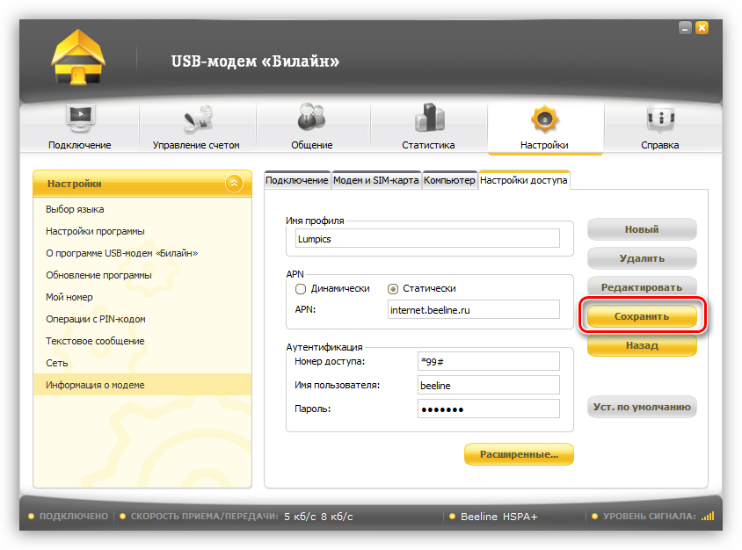
Task: Switch to the Компьютер tab
Action: (449, 180)
